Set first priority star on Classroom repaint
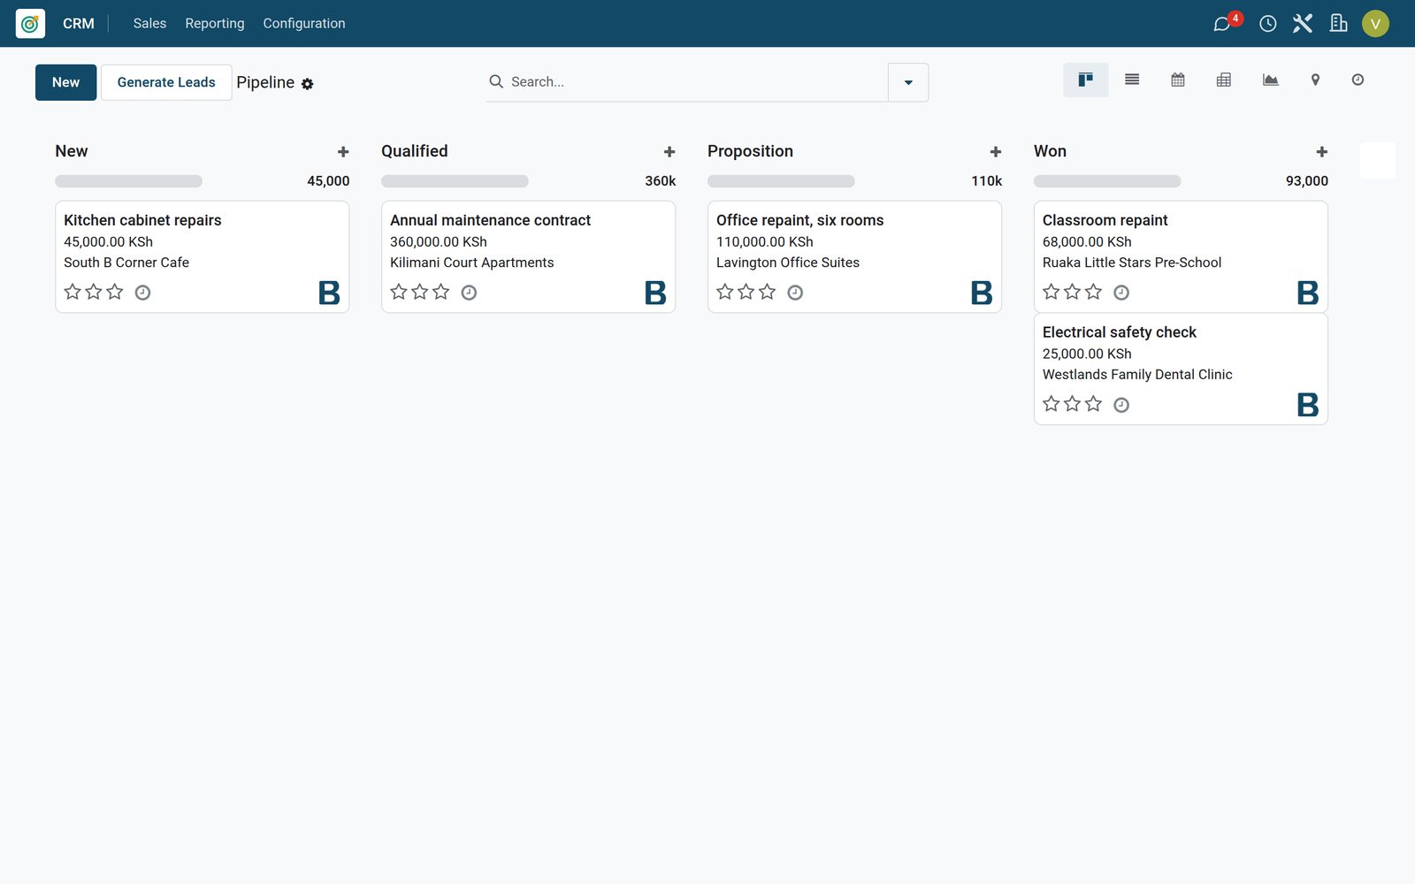This screenshot has height=884, width=1415. (x=1052, y=292)
